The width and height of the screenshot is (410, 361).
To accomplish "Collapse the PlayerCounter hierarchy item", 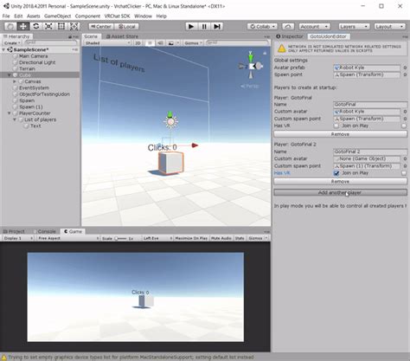I will 10,113.
